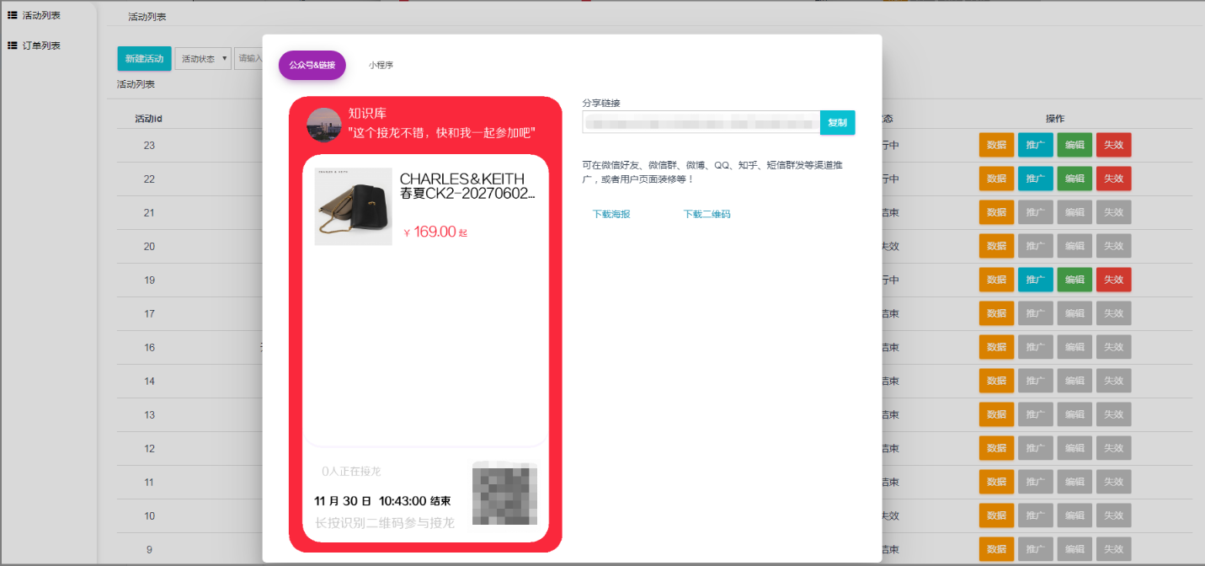Viewport: 1205px width, 566px height.
Task: Click the red 失效 button for activity 23
Action: [x=1113, y=145]
